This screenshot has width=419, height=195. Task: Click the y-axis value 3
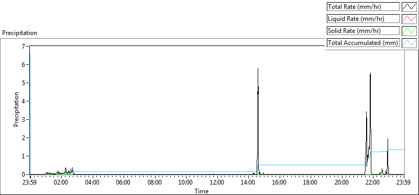coord(23,120)
